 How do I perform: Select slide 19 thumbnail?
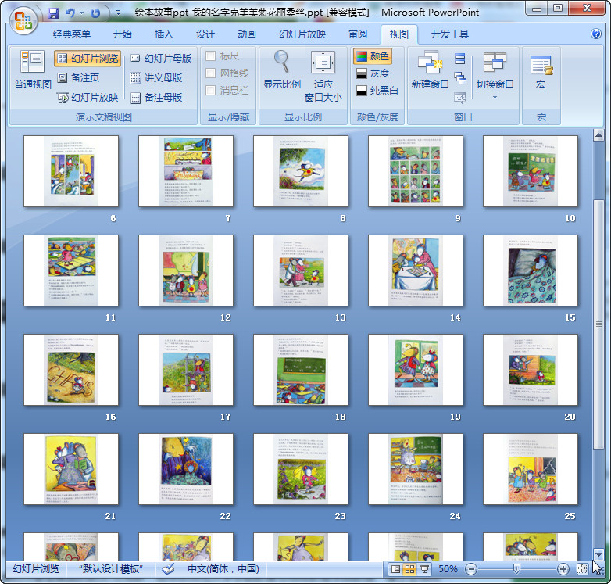coord(416,370)
